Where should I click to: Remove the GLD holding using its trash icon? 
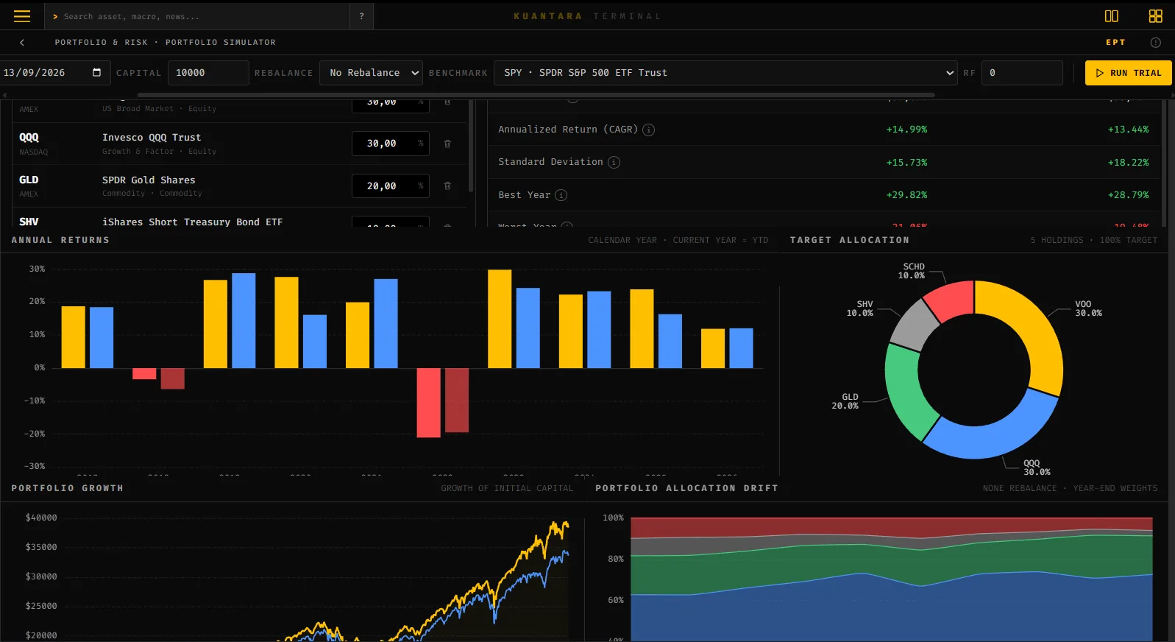point(447,186)
